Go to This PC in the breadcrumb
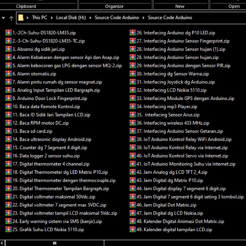246x246 pixels. coord(40,18)
